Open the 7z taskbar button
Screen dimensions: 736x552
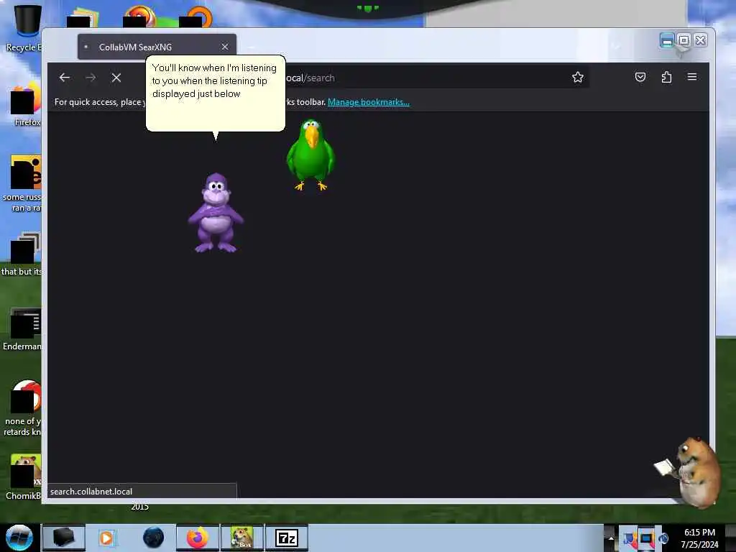click(287, 538)
